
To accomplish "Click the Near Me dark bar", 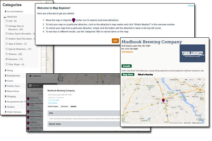I will (x=42, y=85).
